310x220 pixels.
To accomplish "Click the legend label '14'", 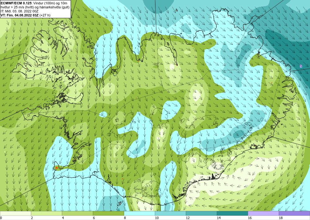I will coord(219,218).
